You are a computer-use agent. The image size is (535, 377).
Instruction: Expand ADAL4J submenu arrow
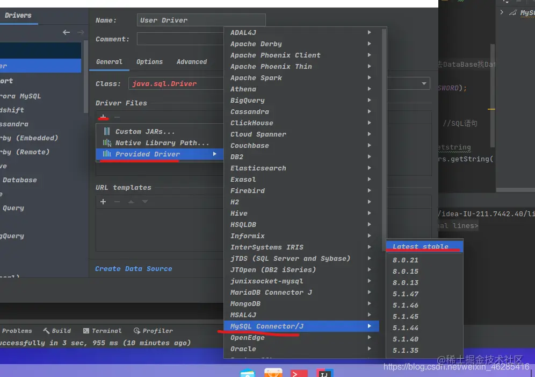coord(369,32)
